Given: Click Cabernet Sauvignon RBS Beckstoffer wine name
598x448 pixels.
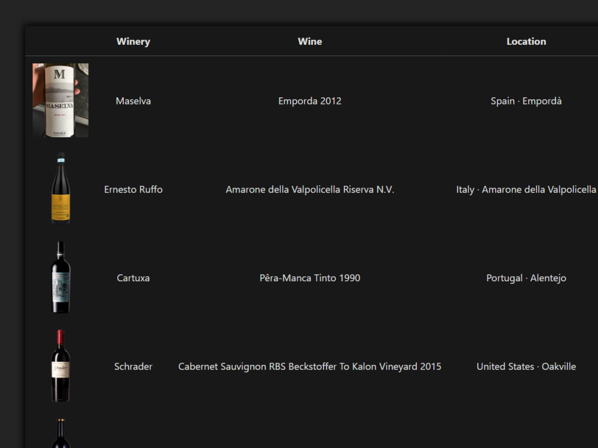Looking at the screenshot, I should tap(310, 366).
